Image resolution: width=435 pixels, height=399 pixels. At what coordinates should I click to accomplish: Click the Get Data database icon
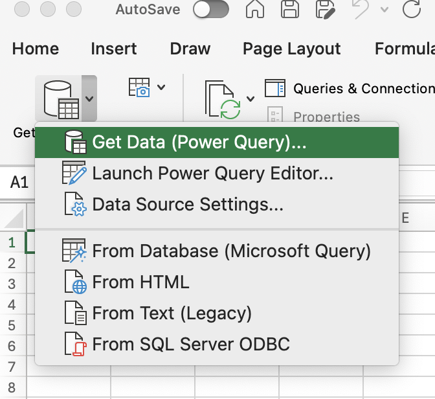coord(59,99)
